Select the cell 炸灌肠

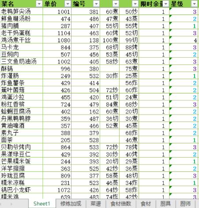[21, 76]
